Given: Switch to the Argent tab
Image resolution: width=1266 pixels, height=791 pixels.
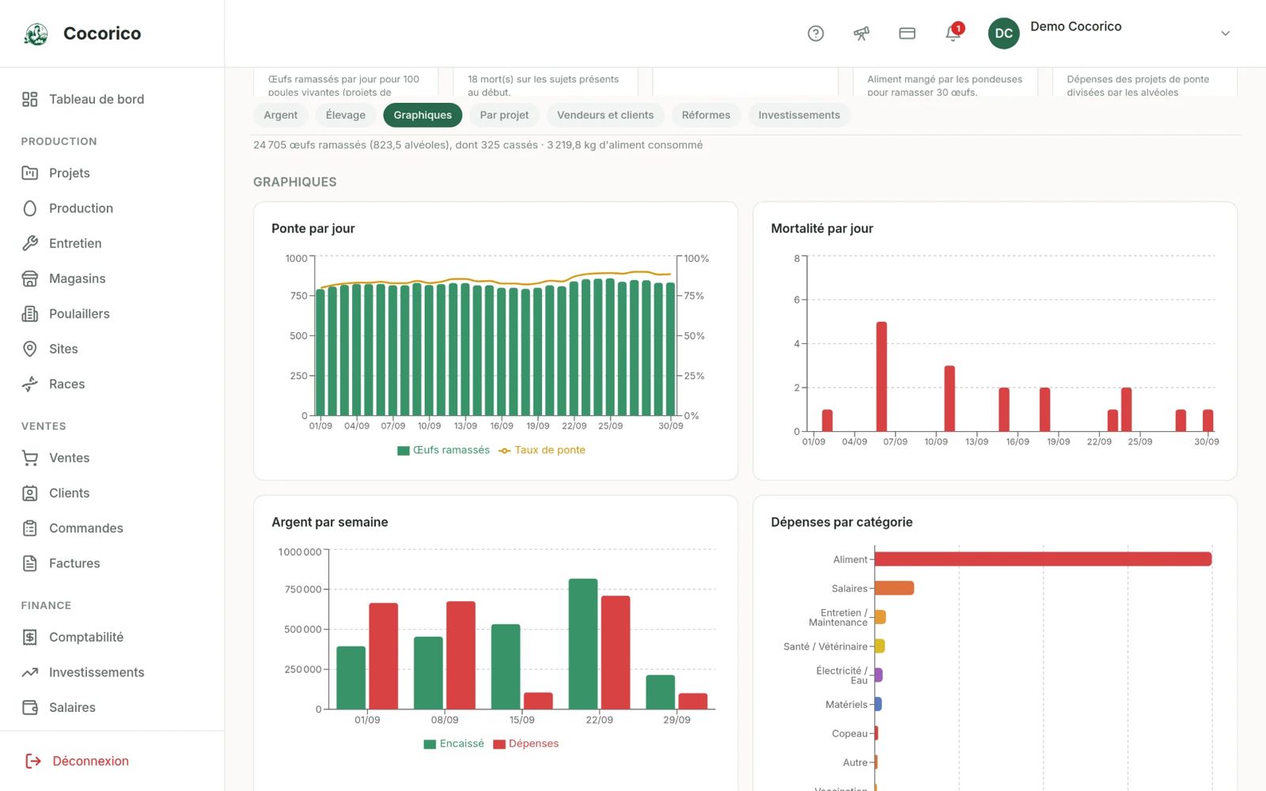Looking at the screenshot, I should [x=281, y=115].
